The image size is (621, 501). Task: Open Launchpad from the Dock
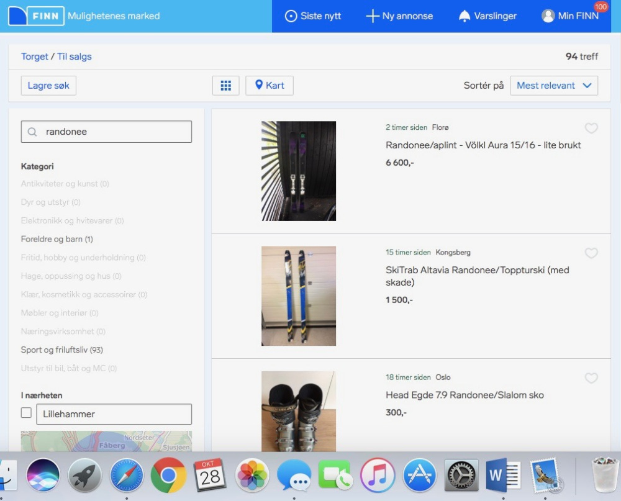coord(84,475)
